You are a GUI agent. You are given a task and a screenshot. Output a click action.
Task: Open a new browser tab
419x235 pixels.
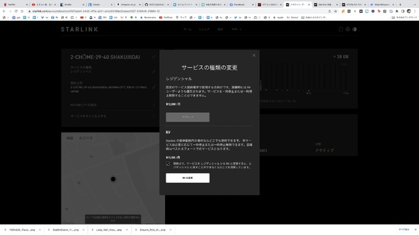tap(400, 5)
